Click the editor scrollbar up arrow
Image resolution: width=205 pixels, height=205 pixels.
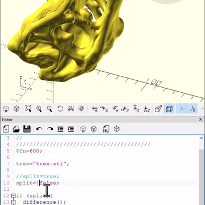pyautogui.click(x=202, y=138)
